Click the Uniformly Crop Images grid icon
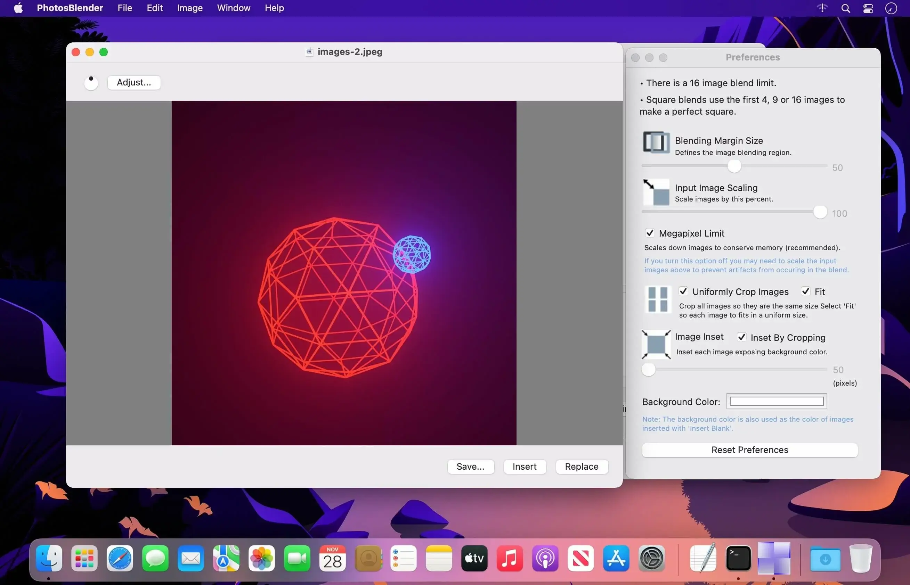The height and width of the screenshot is (585, 910). click(658, 299)
